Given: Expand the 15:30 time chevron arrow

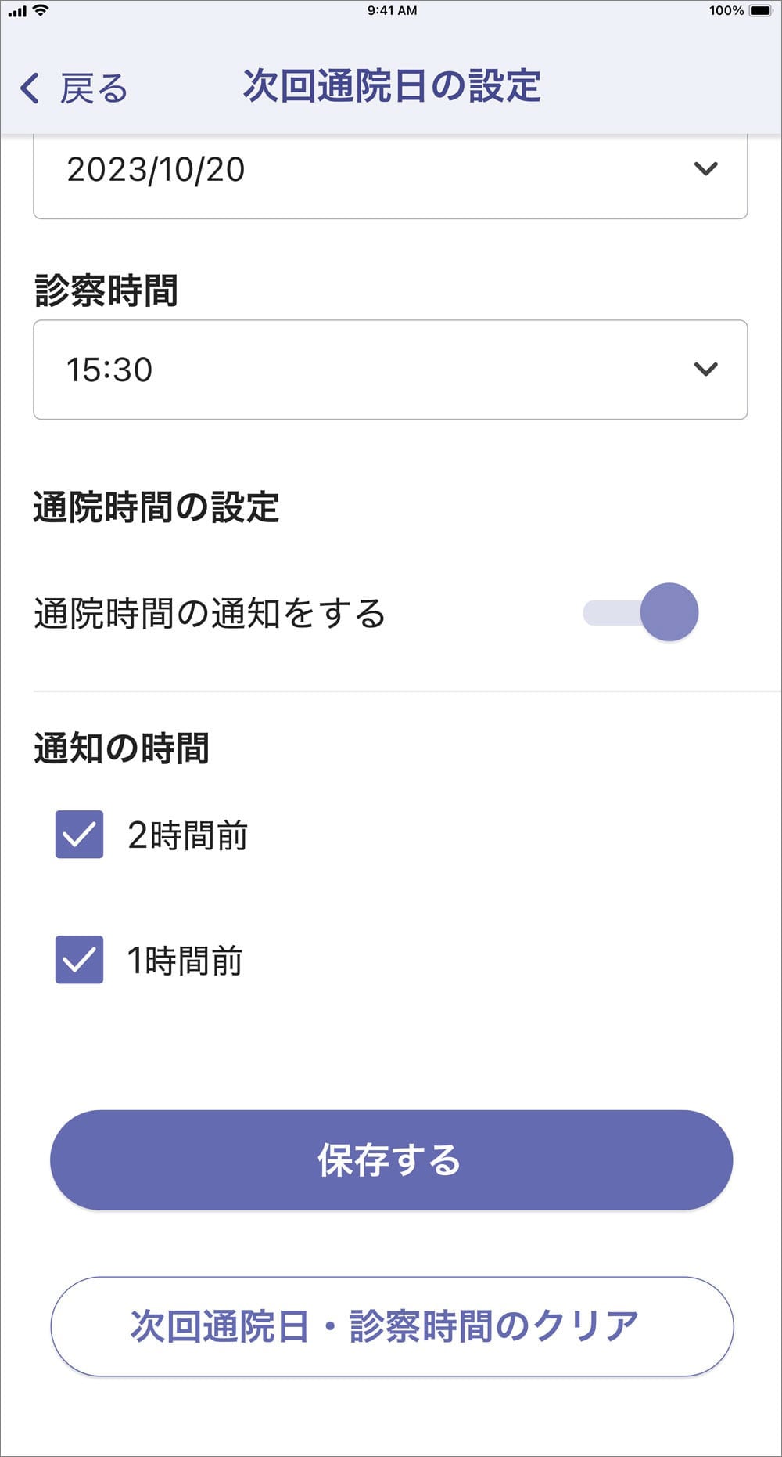Looking at the screenshot, I should point(705,370).
